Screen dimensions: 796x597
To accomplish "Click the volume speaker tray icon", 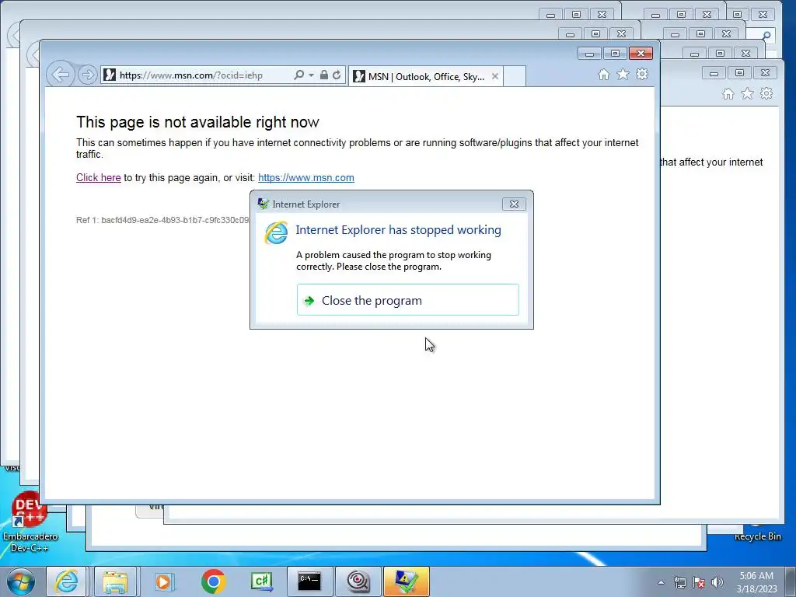I will [x=717, y=582].
